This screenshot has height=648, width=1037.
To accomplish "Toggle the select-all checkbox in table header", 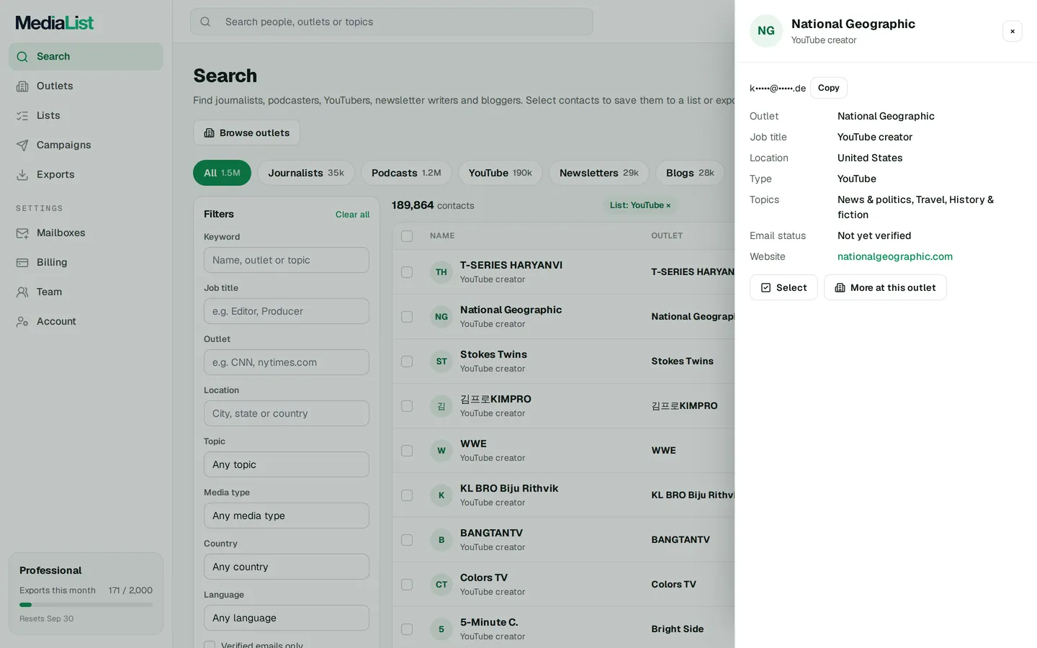I will pyautogui.click(x=407, y=236).
